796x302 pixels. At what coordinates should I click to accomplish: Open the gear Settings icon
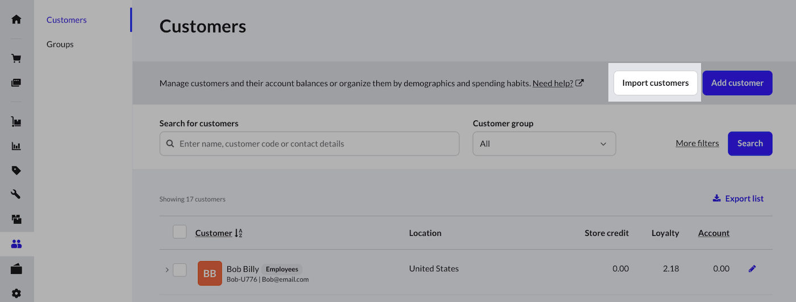[16, 293]
